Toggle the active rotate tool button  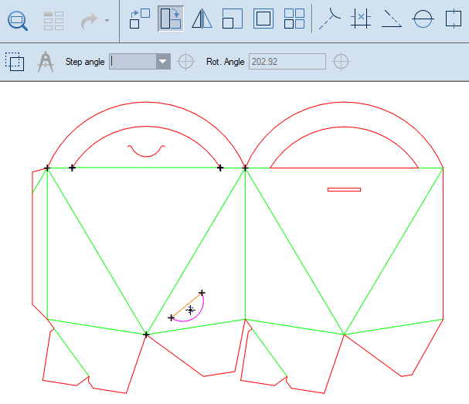point(170,19)
